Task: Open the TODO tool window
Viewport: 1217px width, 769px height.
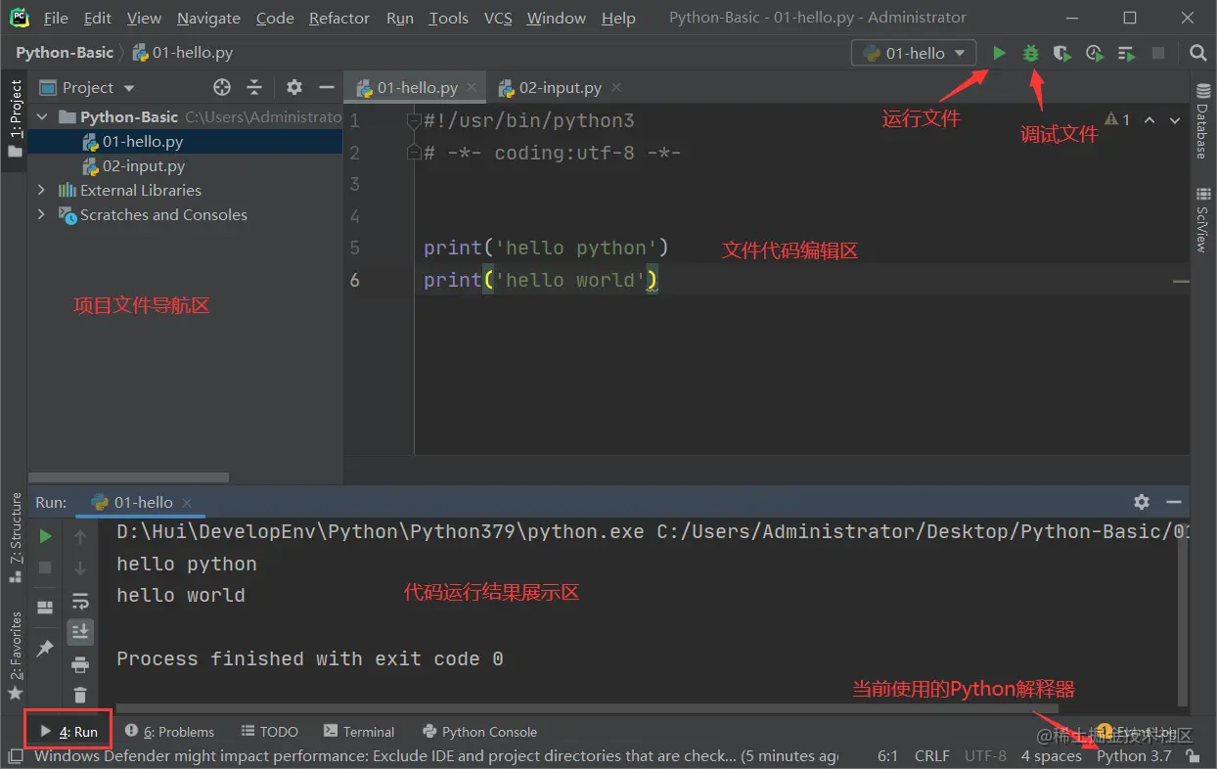Action: (269, 731)
